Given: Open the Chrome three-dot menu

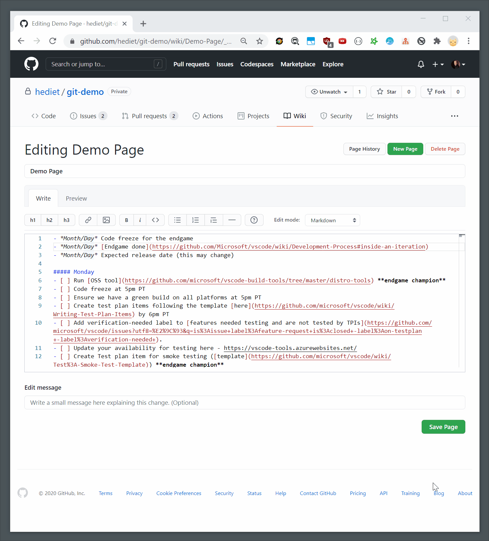Looking at the screenshot, I should click(x=469, y=41).
